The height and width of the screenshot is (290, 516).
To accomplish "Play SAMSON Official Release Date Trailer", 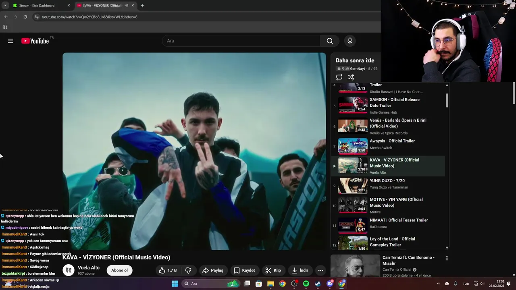I will pyautogui.click(x=388, y=106).
